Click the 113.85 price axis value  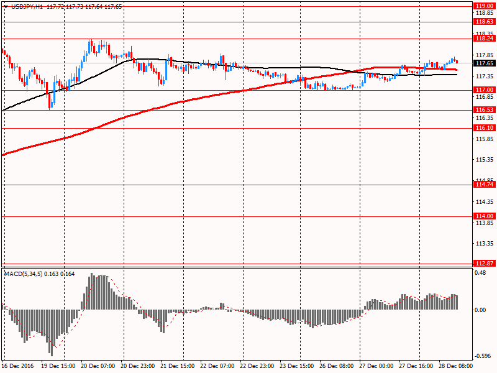(x=485, y=223)
